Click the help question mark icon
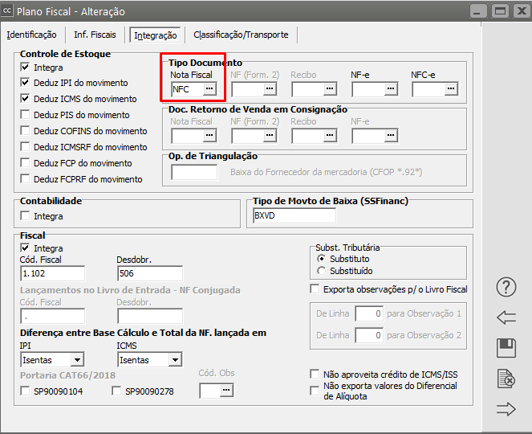The width and height of the screenshot is (532, 434). [x=506, y=287]
